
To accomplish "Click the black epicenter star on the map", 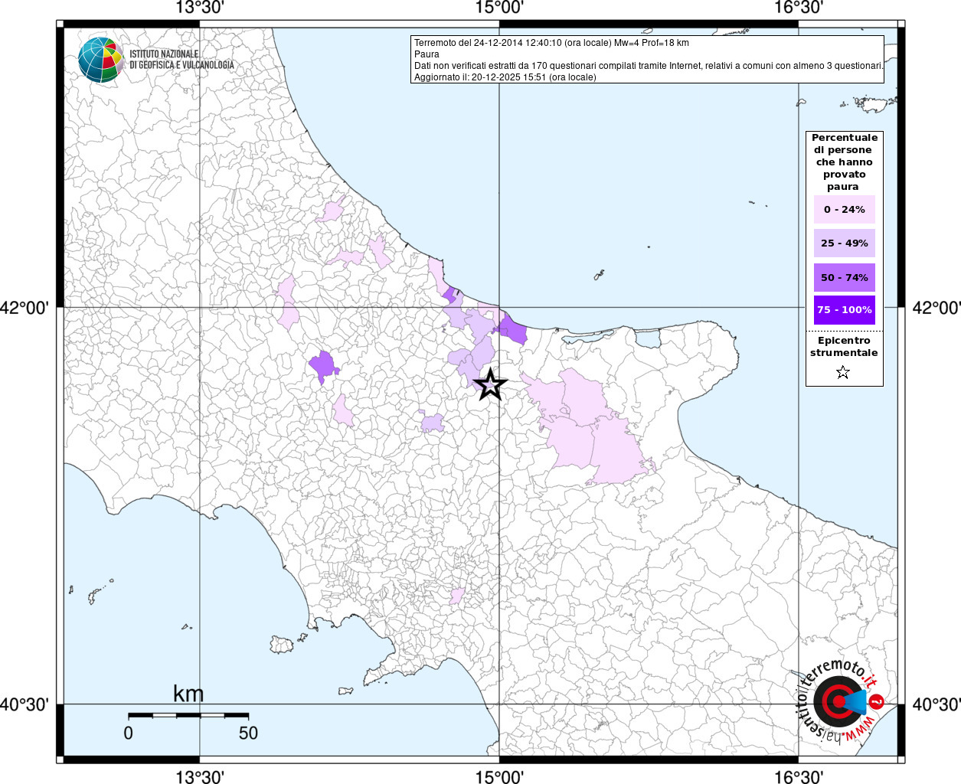I will click(490, 384).
